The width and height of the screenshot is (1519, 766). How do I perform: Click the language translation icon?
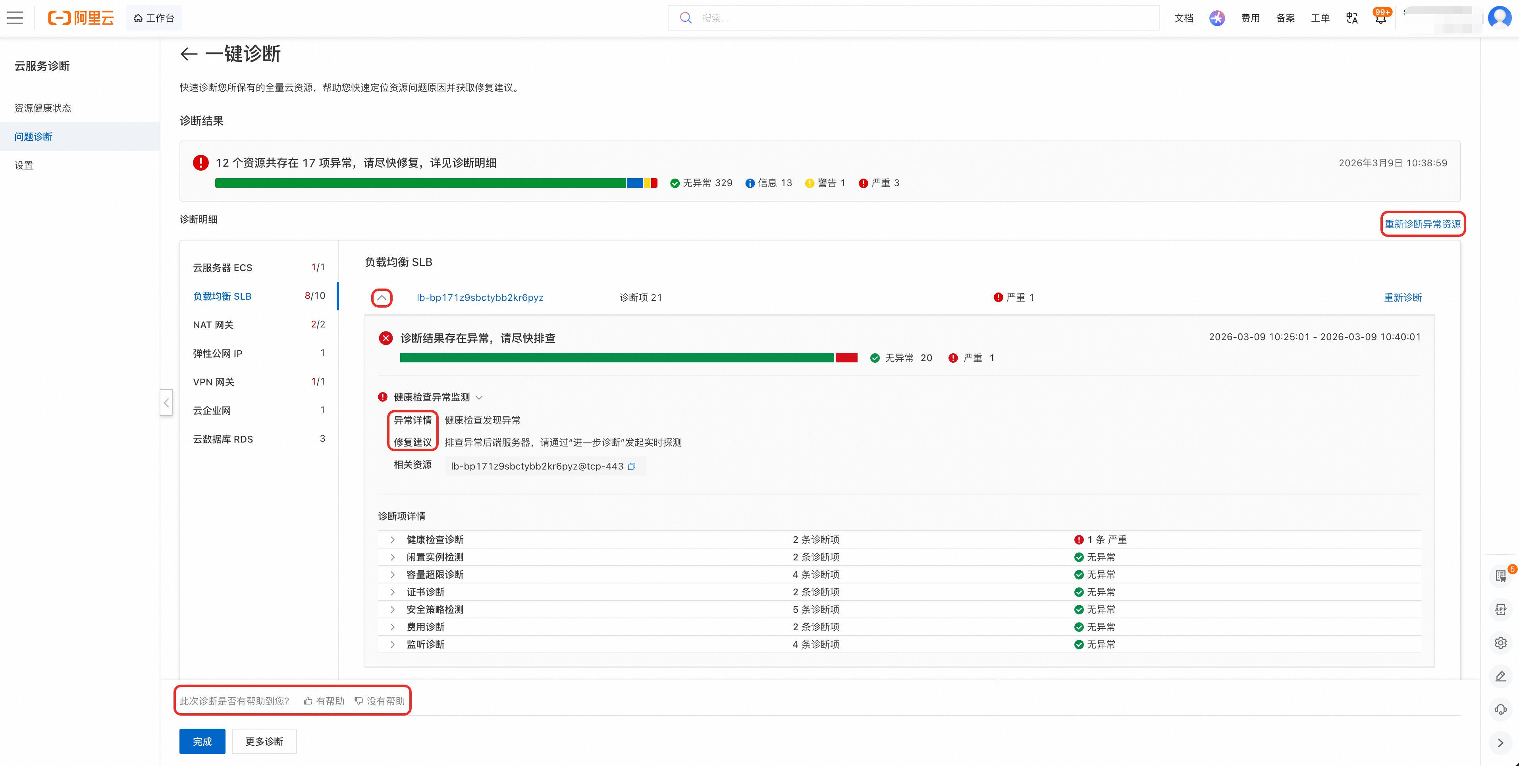click(x=1351, y=18)
